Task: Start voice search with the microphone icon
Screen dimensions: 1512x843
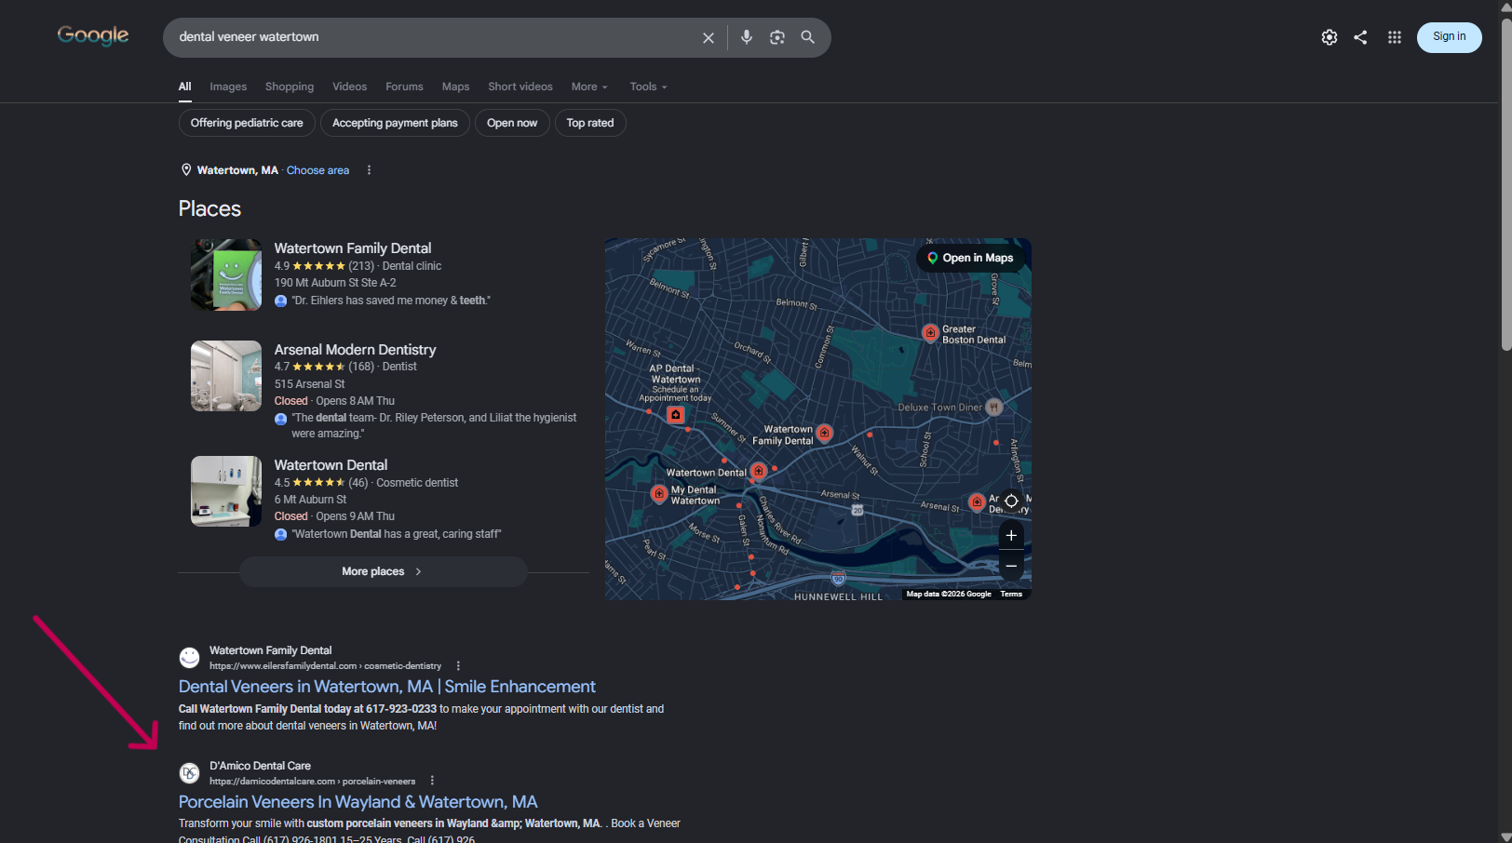Action: [x=747, y=37]
